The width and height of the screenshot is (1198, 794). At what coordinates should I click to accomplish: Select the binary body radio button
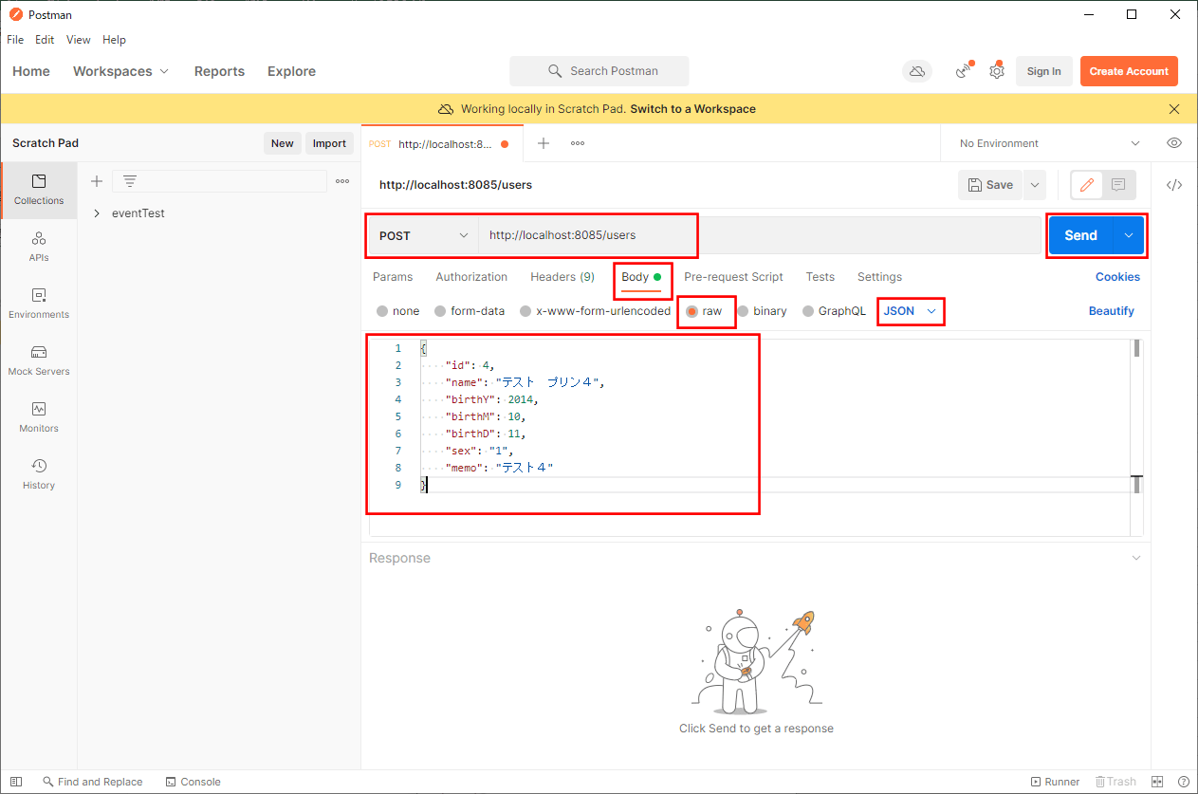coord(743,311)
